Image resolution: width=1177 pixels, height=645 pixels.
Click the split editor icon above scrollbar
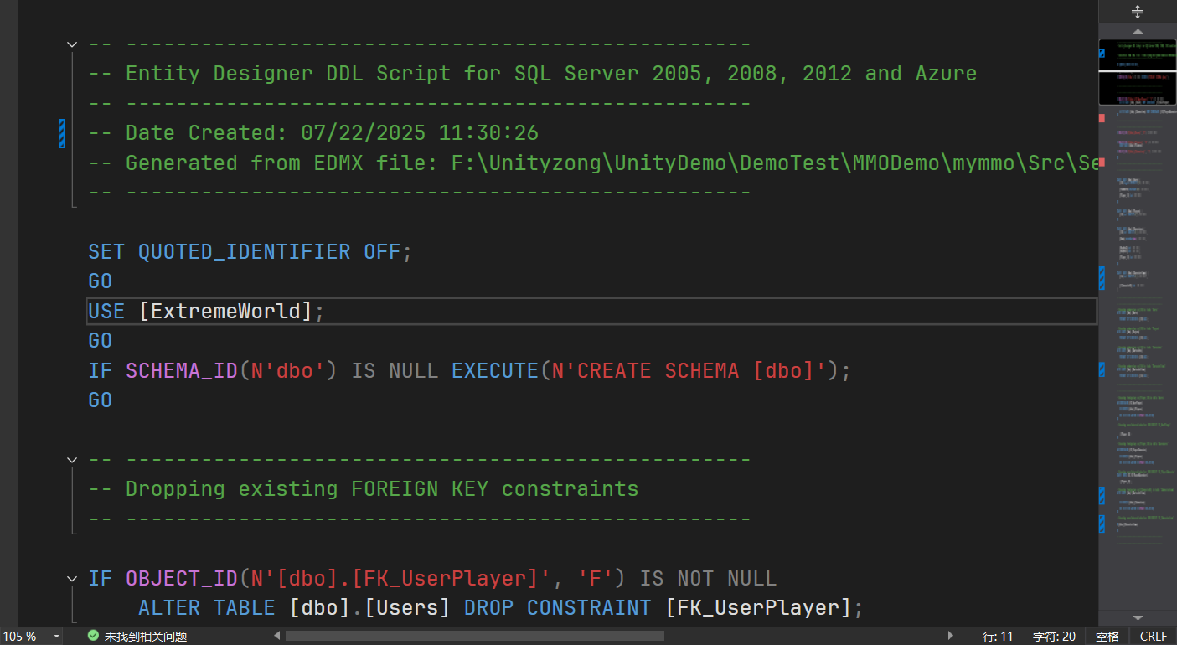coord(1138,12)
